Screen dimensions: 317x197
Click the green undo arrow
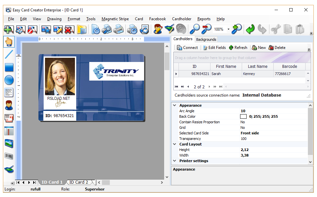(250, 29)
